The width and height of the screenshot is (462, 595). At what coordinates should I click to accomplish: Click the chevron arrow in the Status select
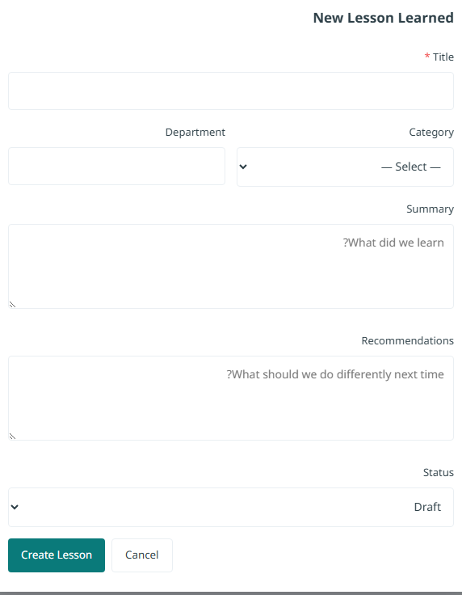(15, 507)
